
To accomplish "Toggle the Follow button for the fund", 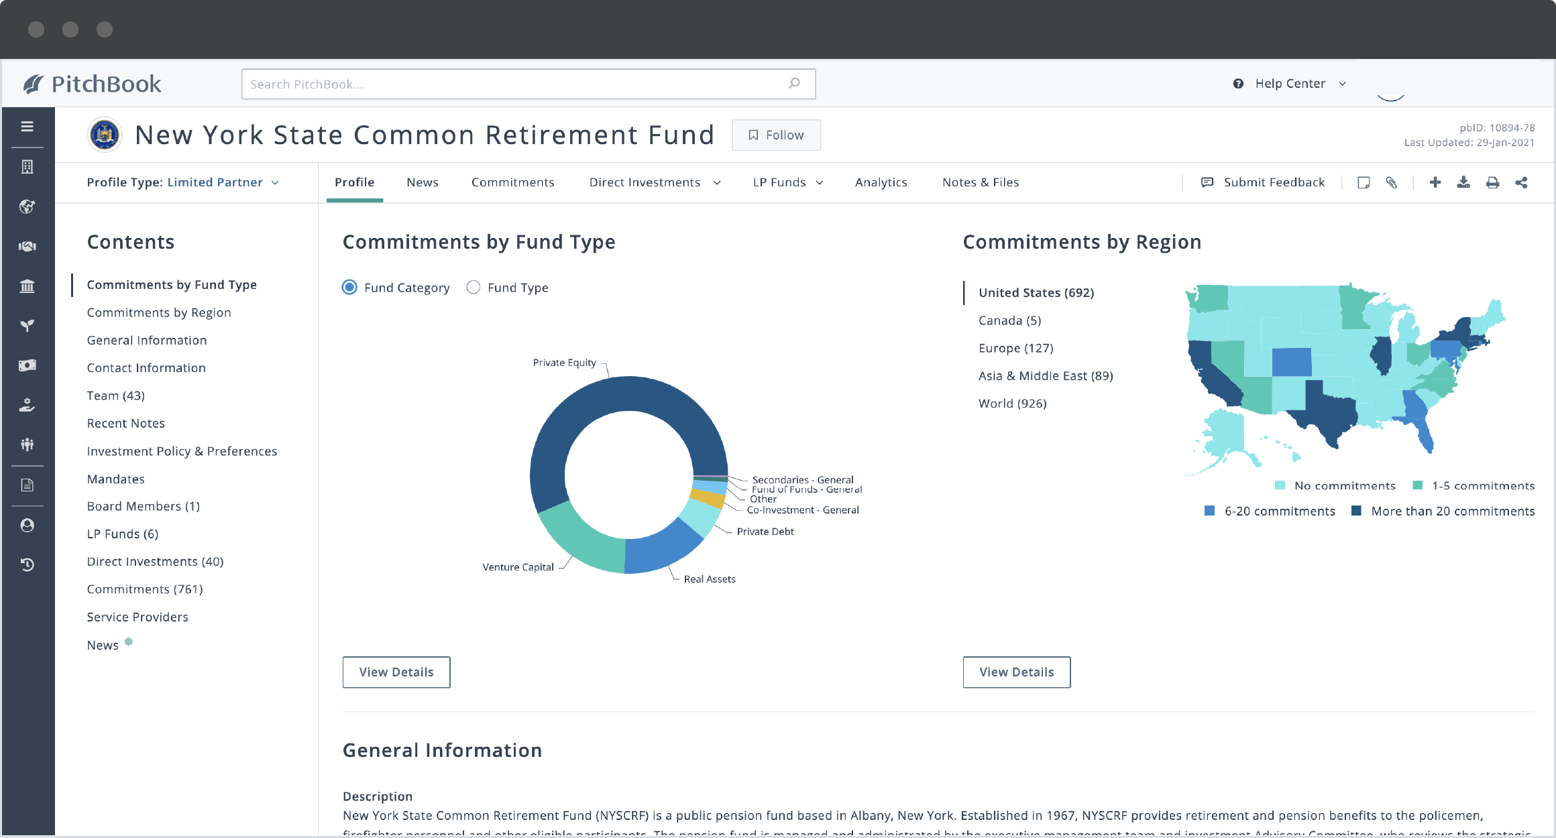I will [x=776, y=135].
